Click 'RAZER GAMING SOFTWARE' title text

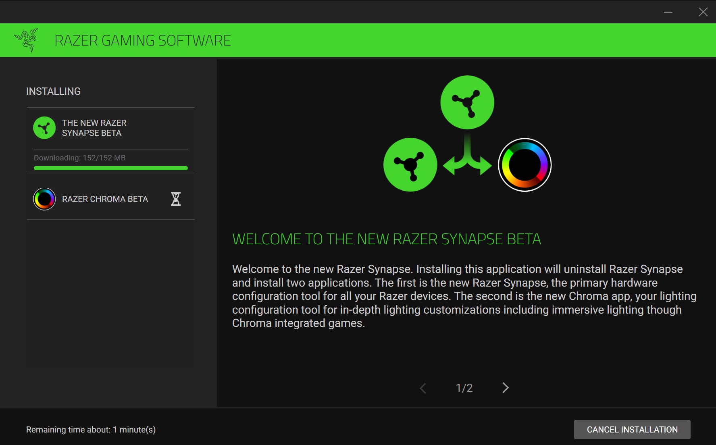(143, 41)
